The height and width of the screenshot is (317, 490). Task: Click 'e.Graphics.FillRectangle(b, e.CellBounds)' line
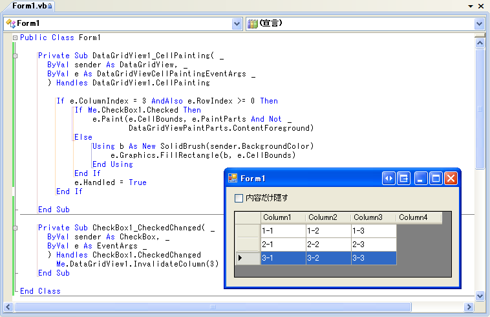point(203,155)
